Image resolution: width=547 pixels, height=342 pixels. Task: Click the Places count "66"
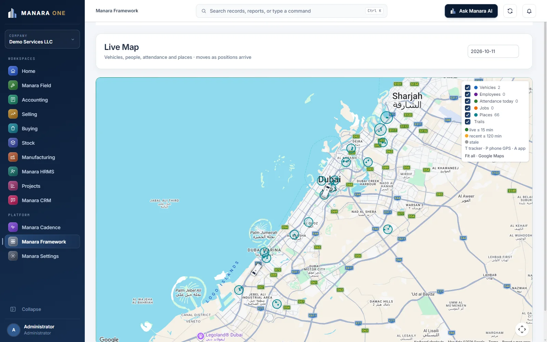click(497, 115)
